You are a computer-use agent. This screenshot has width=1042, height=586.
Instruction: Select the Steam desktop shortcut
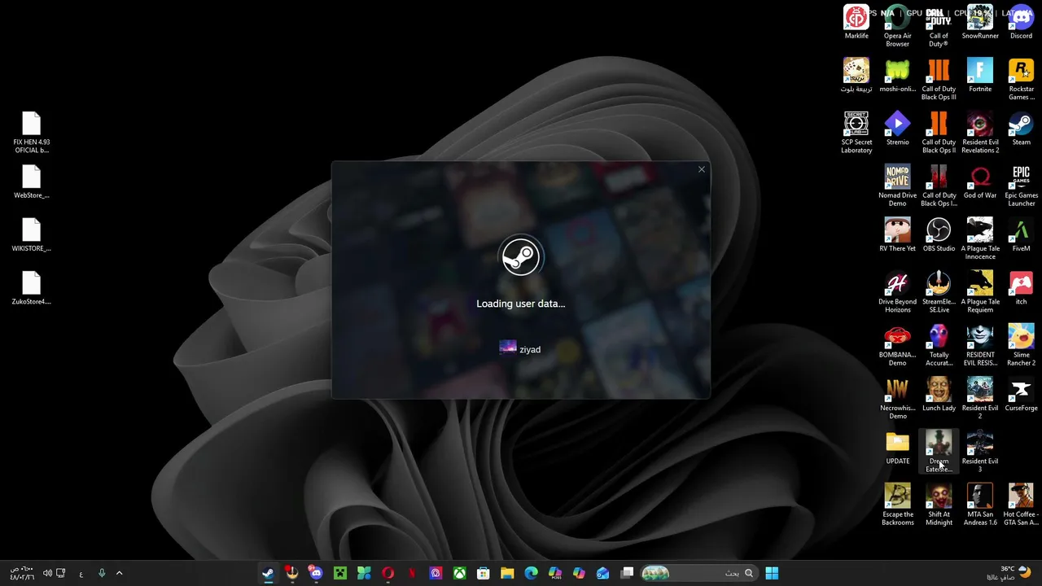pyautogui.click(x=1021, y=128)
